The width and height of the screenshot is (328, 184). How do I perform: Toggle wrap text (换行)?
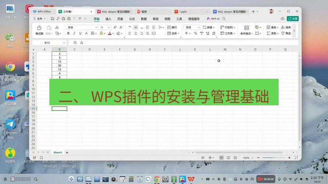point(172,27)
